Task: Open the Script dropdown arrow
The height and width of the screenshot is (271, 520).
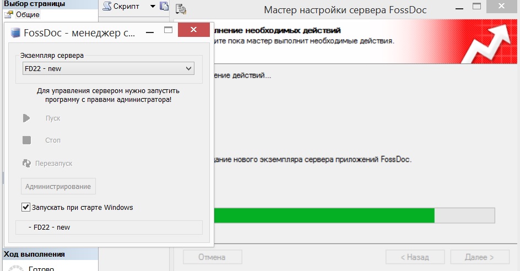Action: pyautogui.click(x=153, y=6)
